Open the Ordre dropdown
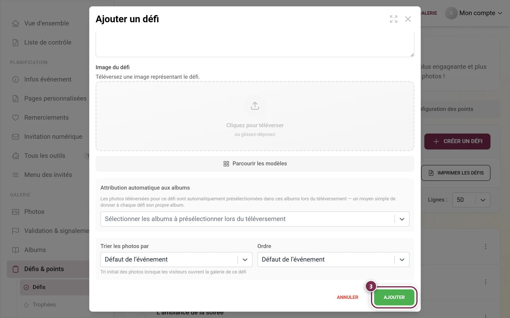The height and width of the screenshot is (318, 510). click(x=333, y=259)
